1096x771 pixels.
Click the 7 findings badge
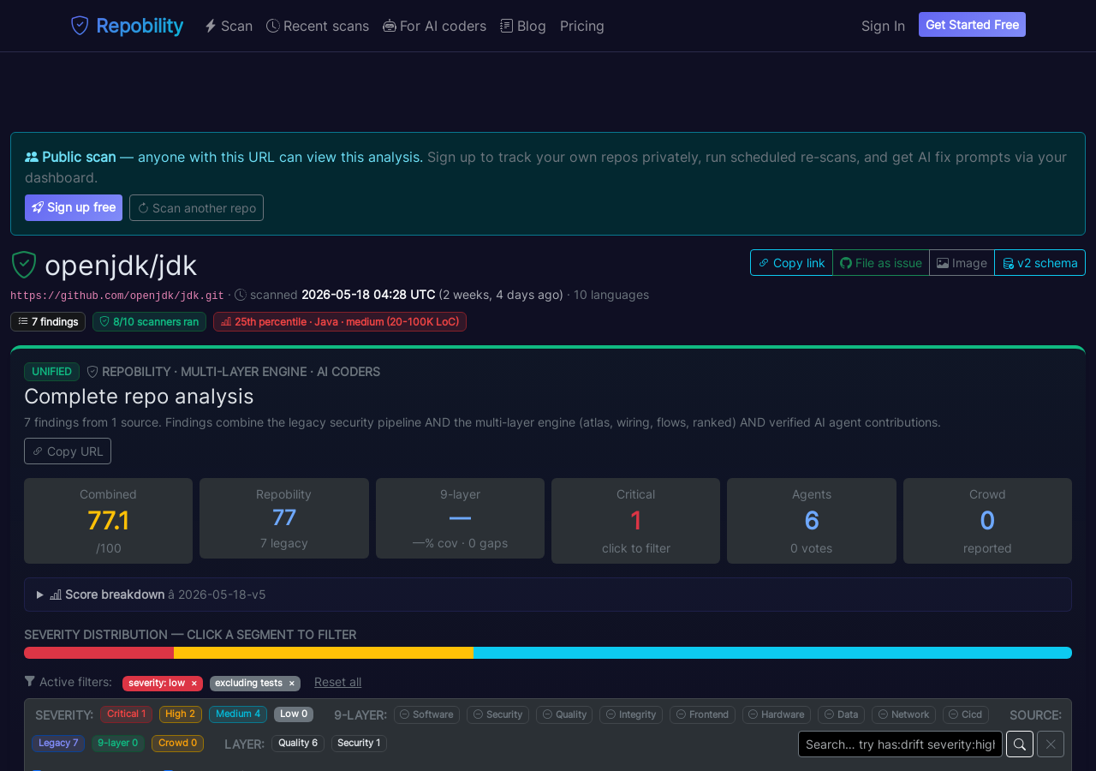[48, 321]
